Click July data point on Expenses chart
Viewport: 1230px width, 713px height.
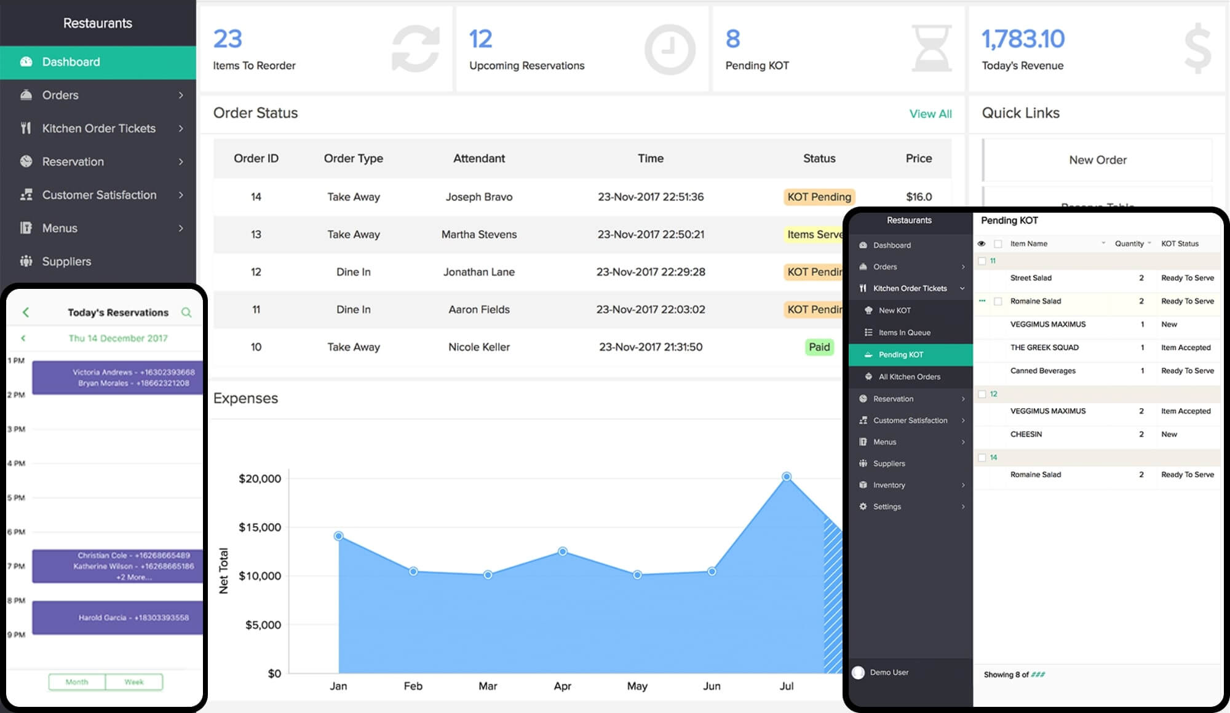tap(787, 476)
